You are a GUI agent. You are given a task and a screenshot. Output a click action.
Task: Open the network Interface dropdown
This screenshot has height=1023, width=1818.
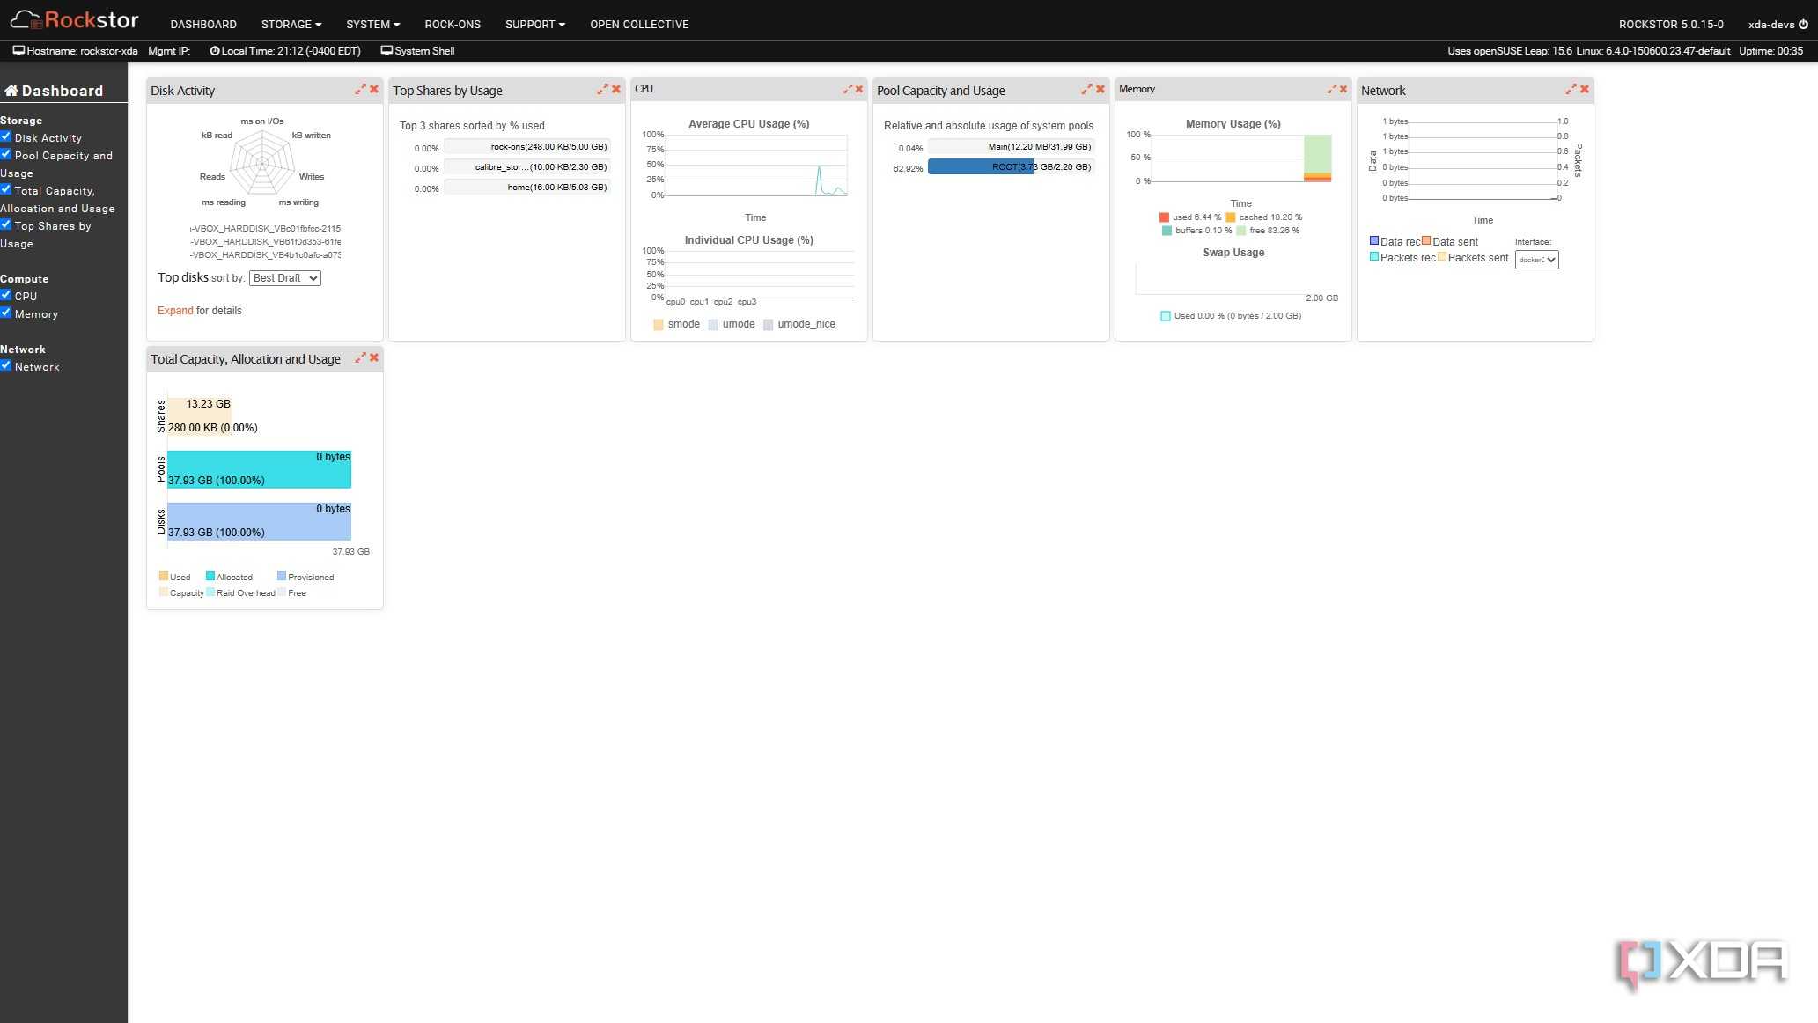point(1537,260)
